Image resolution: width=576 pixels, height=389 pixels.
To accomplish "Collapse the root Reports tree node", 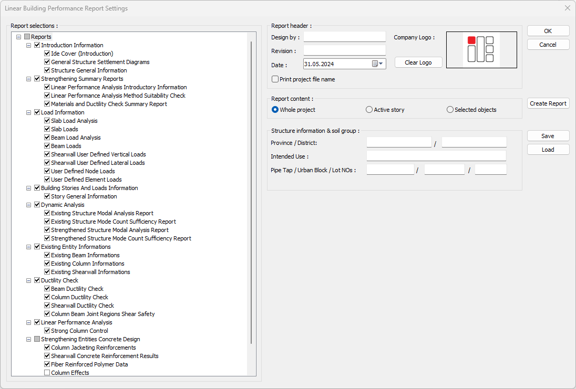I will 19,37.
